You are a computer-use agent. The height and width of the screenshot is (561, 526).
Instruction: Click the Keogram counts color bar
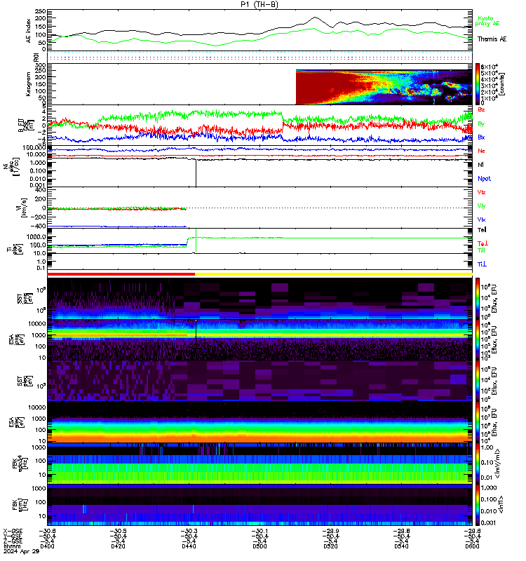(x=478, y=84)
